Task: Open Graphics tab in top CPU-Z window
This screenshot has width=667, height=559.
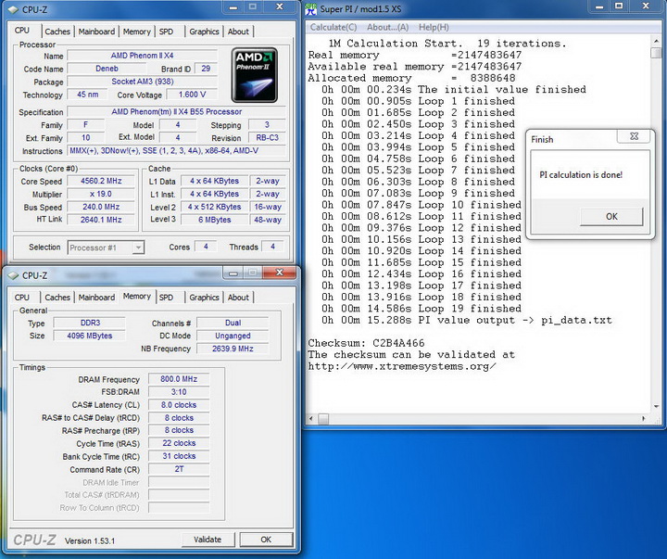Action: [204, 32]
